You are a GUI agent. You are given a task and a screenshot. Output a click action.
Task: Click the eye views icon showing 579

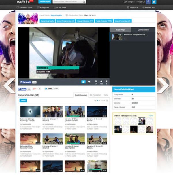(x=96, y=81)
